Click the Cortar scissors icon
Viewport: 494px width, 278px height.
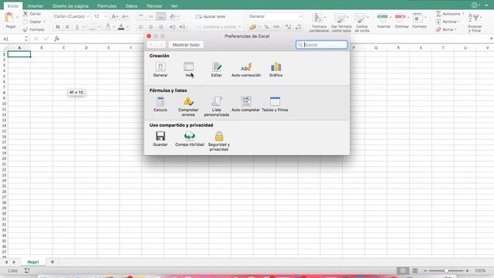(25, 14)
